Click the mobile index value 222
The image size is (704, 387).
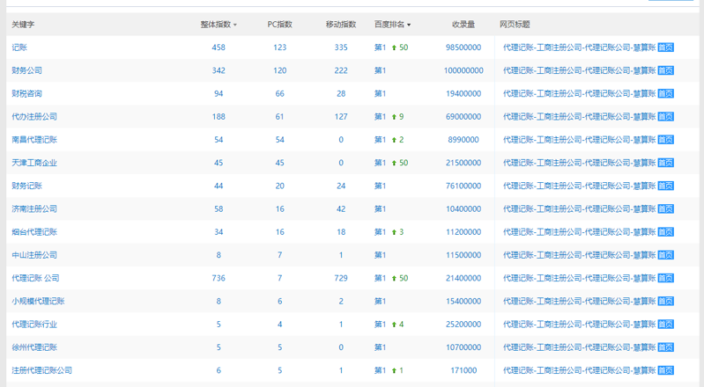coord(341,70)
